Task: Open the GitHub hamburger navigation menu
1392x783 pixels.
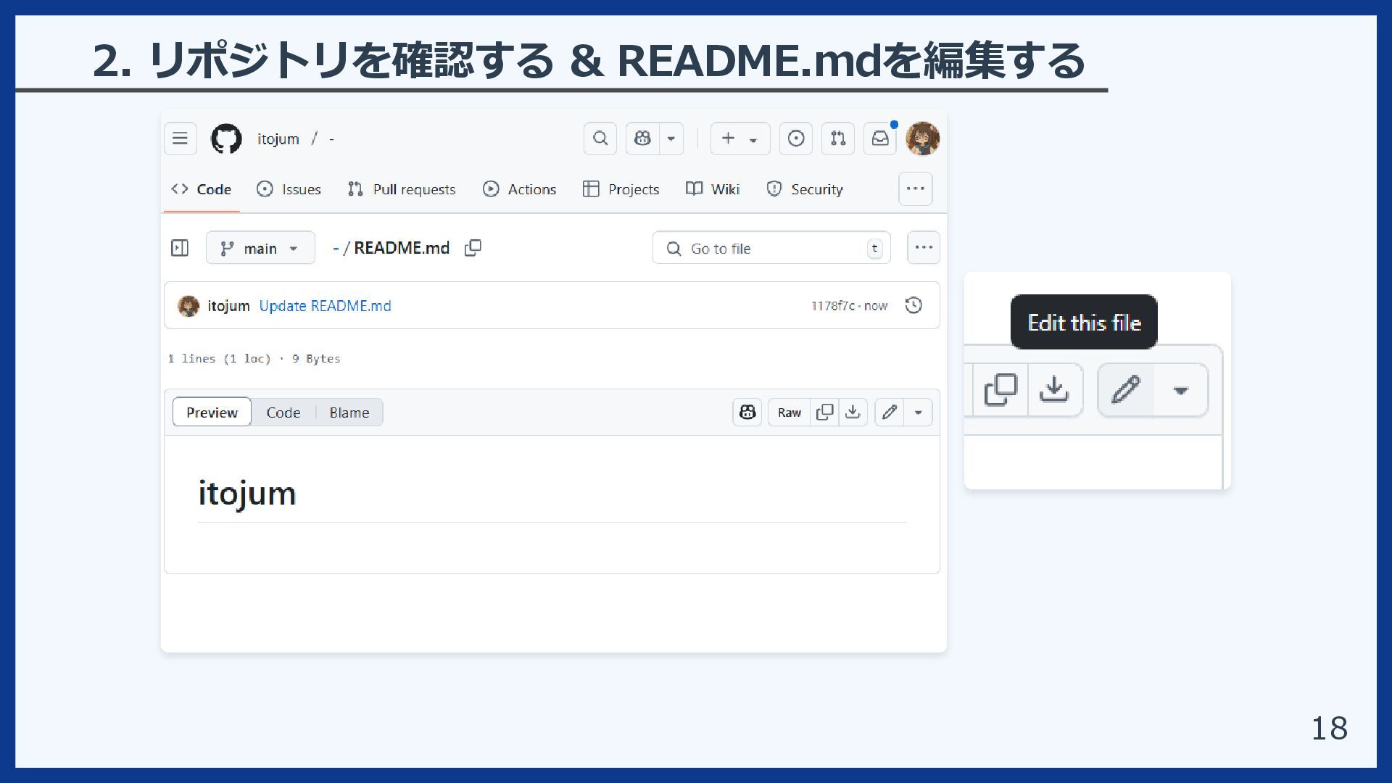Action: (x=180, y=138)
